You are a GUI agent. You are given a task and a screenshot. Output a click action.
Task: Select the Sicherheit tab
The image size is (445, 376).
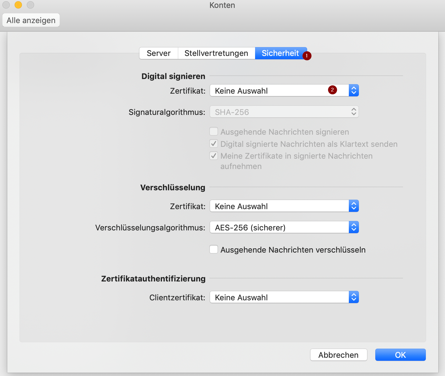(281, 53)
